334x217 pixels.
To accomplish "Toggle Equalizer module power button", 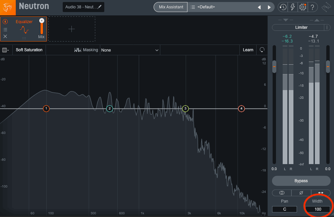I will click(5, 21).
